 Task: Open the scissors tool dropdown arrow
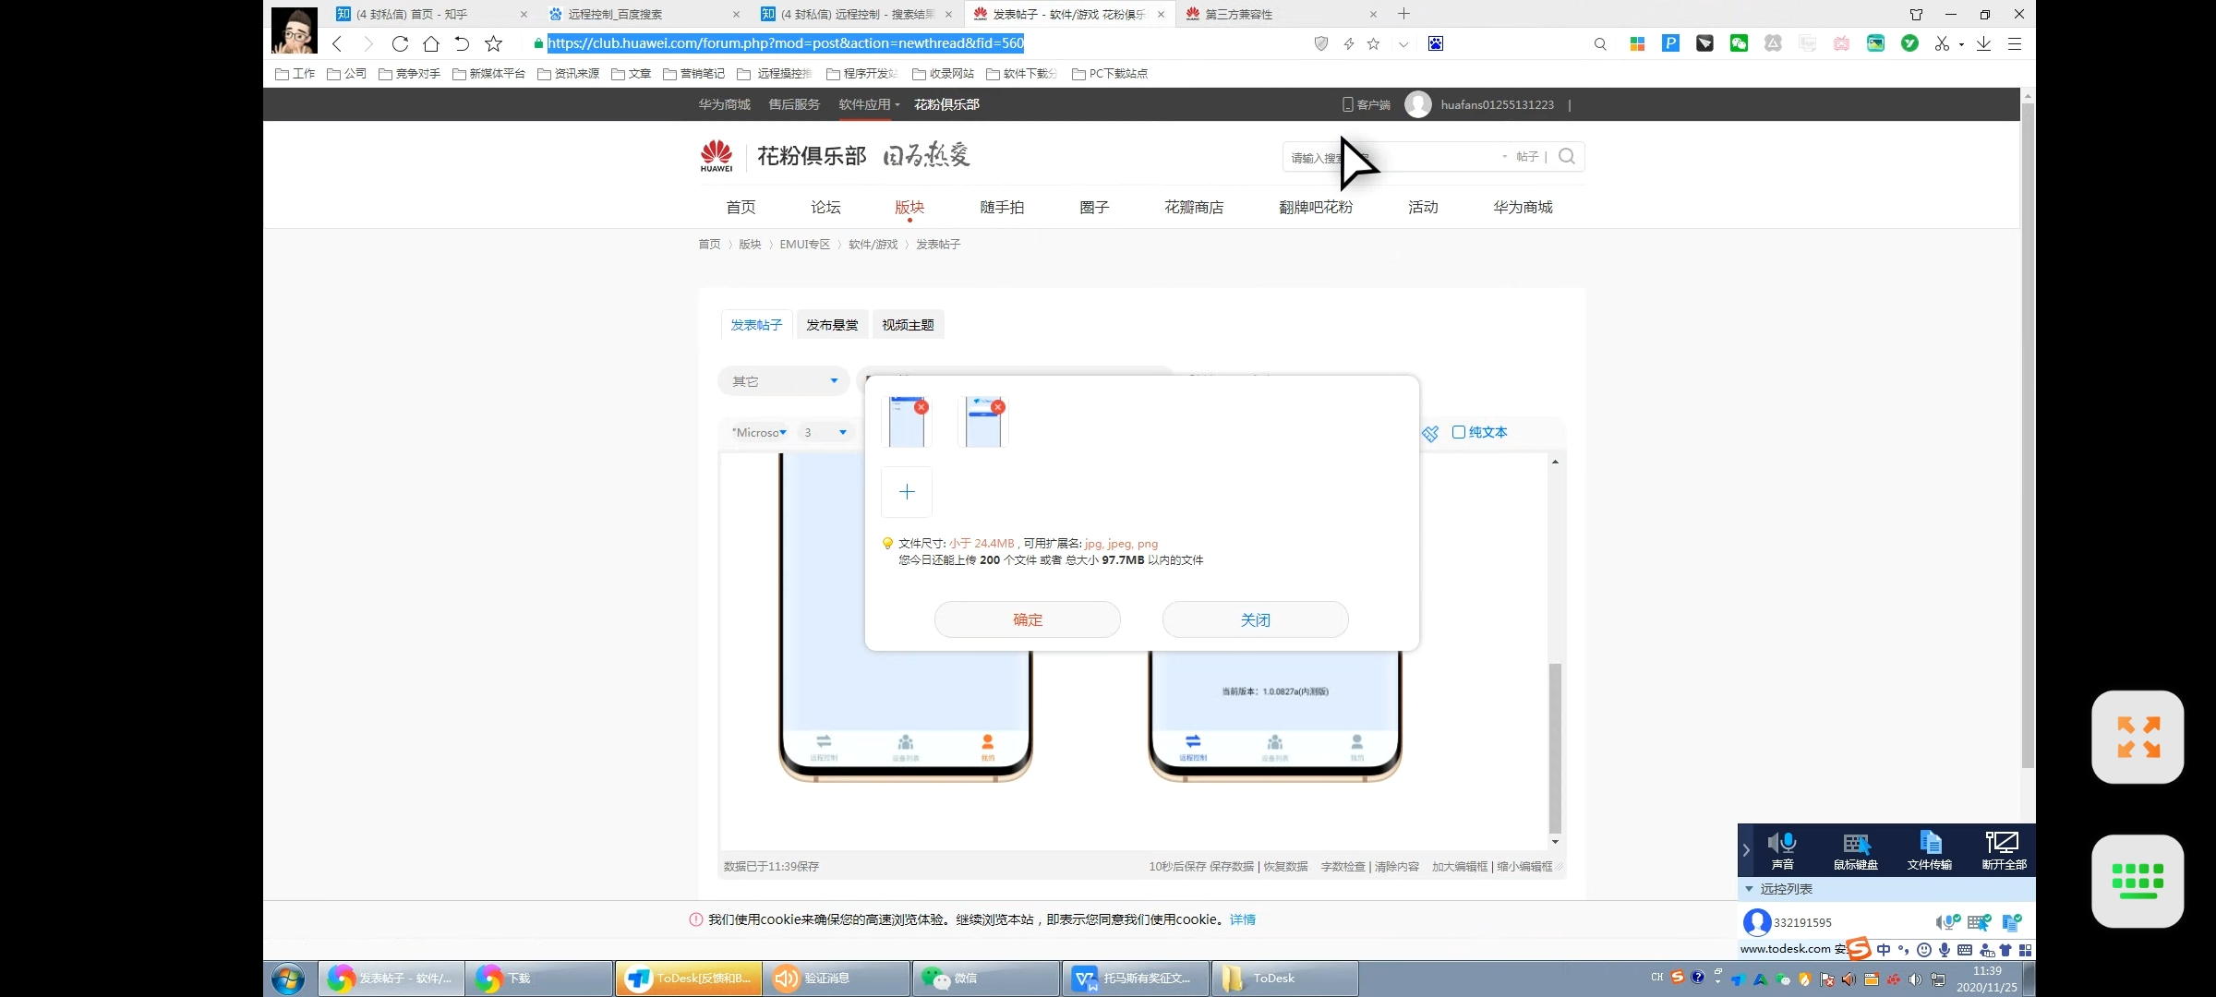[x=1960, y=44]
